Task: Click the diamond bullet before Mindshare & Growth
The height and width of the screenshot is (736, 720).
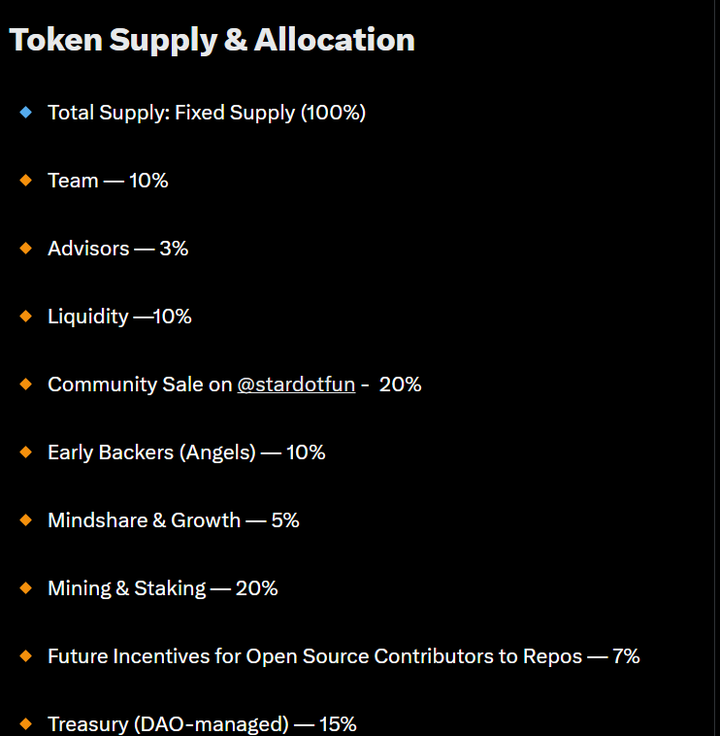Action: (26, 520)
